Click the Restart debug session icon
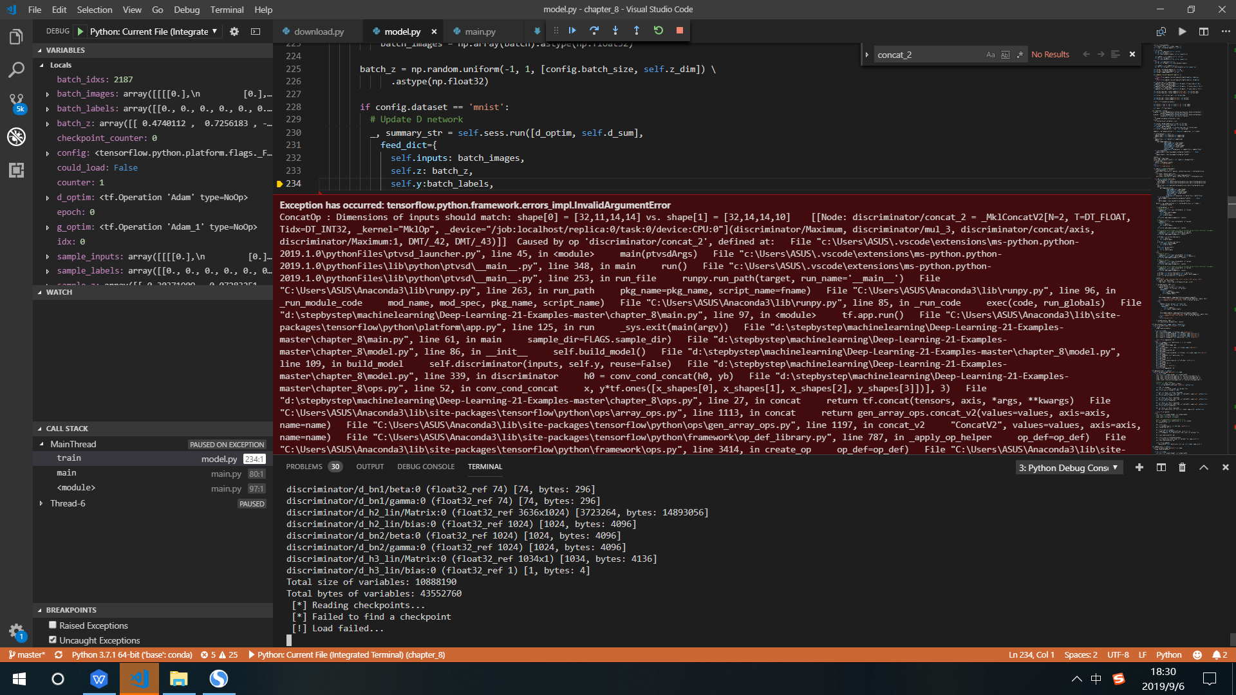Image resolution: width=1236 pixels, height=695 pixels. point(658,30)
